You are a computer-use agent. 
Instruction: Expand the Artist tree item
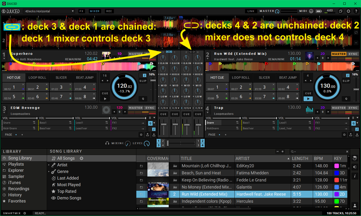click(49, 165)
